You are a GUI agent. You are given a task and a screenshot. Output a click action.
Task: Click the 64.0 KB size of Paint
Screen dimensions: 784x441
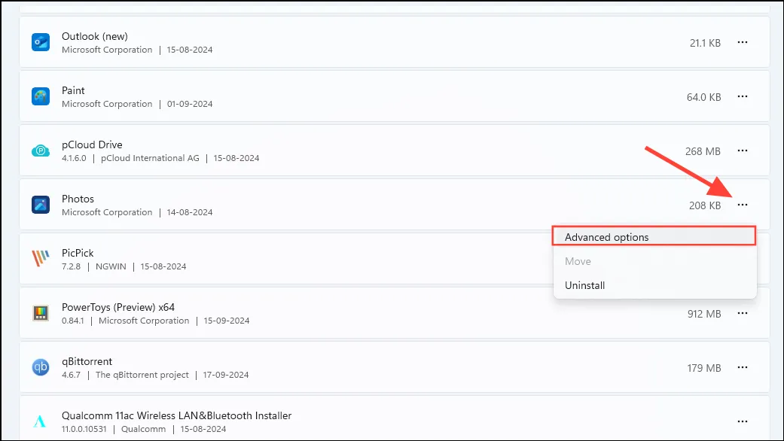(703, 97)
